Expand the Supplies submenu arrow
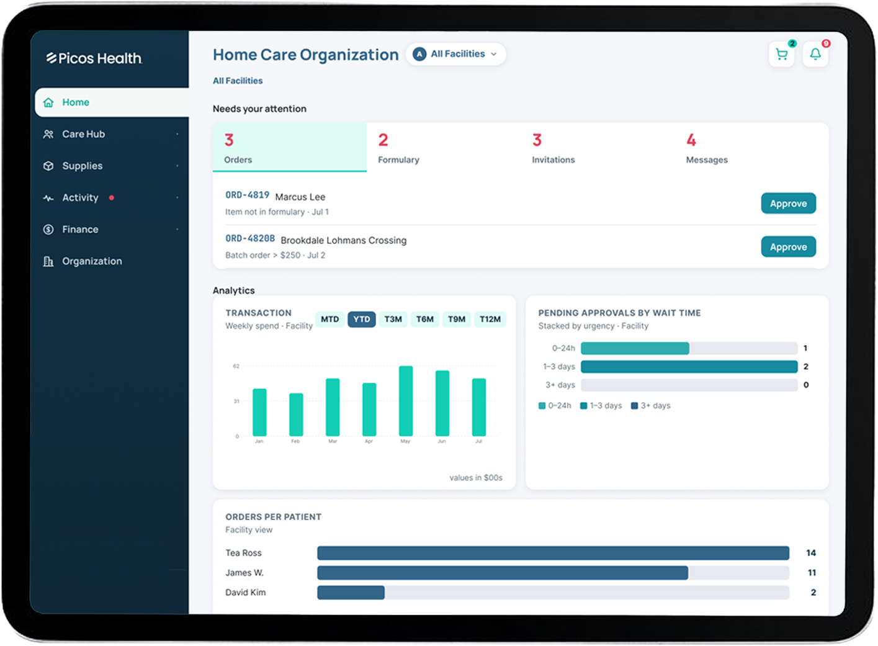 click(177, 166)
